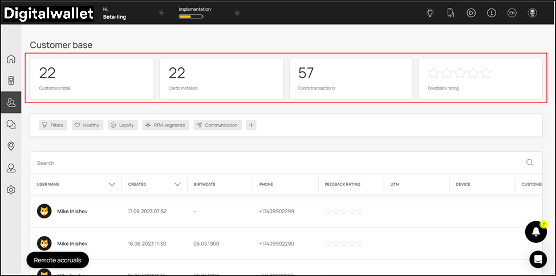This screenshot has width=556, height=276.
Task: Select the RFM-segments filter chip
Action: point(165,125)
